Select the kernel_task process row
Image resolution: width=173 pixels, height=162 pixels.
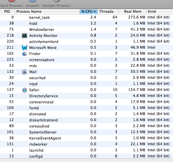point(86,17)
